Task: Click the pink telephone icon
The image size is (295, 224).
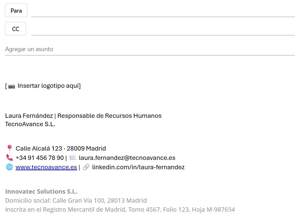Action: coord(9,158)
